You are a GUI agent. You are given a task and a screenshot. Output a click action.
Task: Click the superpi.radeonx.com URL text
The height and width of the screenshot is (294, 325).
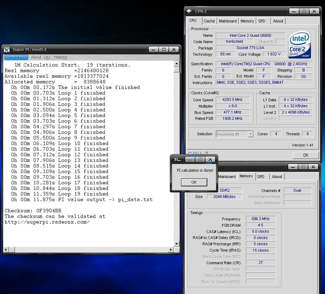click(47, 222)
